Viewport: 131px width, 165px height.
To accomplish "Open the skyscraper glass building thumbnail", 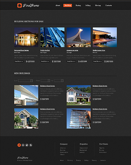I will click(52, 37).
